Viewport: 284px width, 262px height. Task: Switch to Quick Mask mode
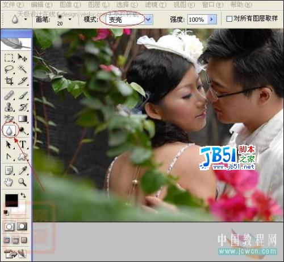22,227
